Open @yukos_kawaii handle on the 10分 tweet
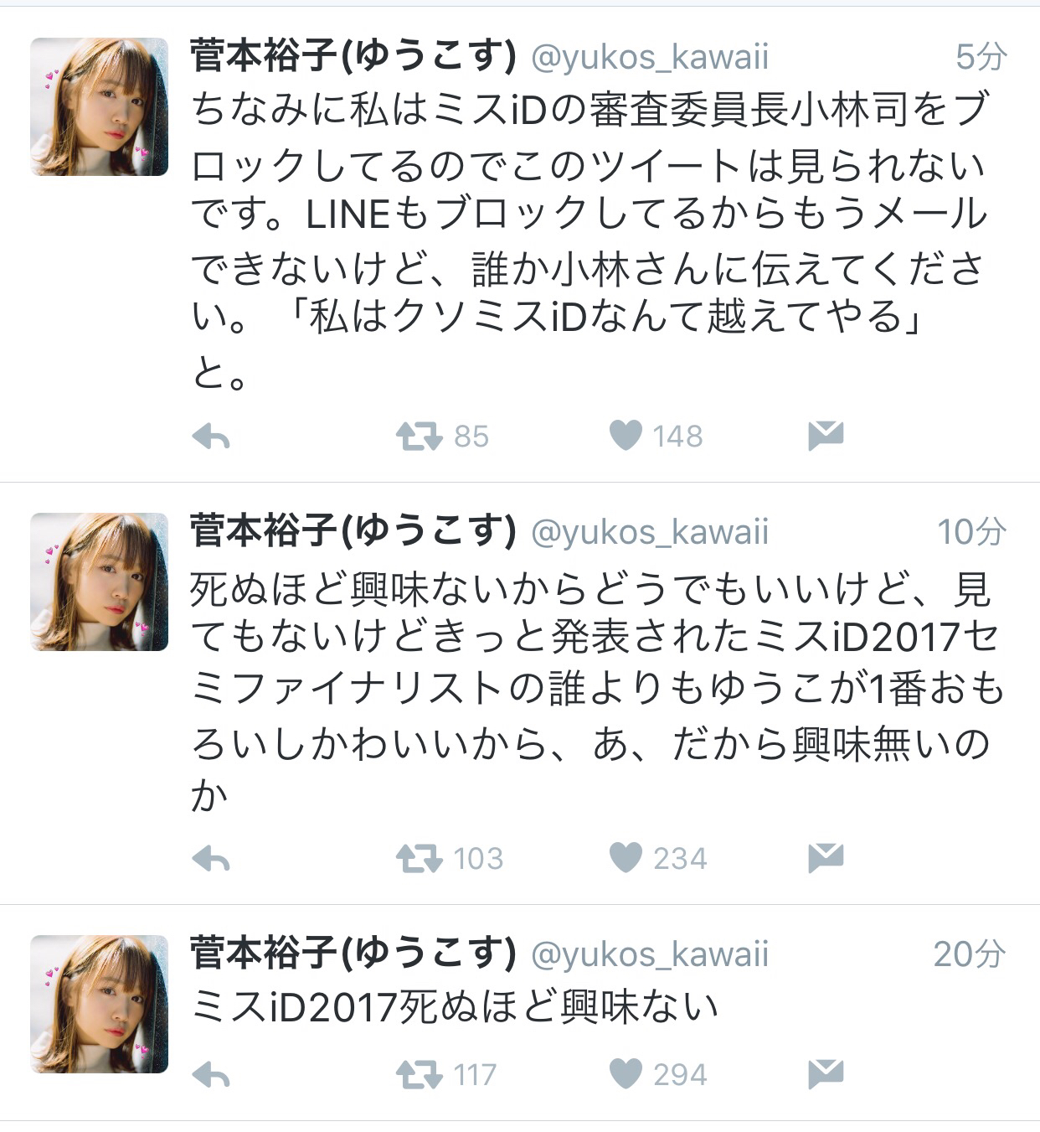The image size is (1040, 1132). pyautogui.click(x=650, y=533)
